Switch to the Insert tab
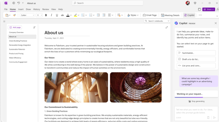Screen dimensions: 219x122 [21, 9]
